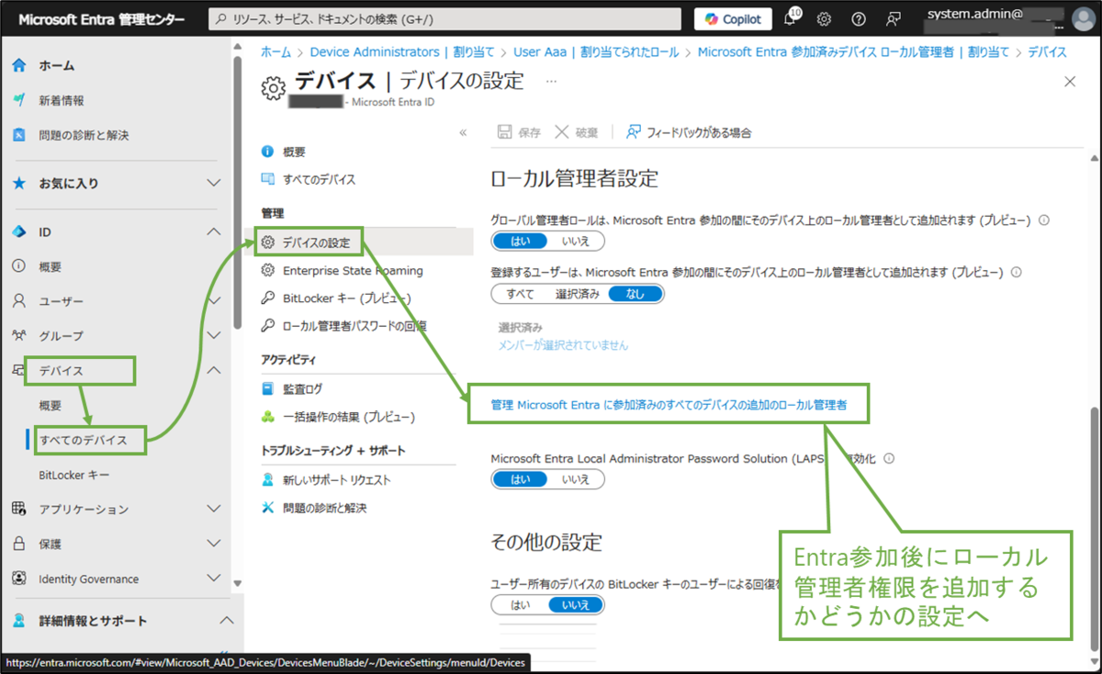The width and height of the screenshot is (1102, 674).
Task: Click info icon beside LAPS setting
Action: coord(889,458)
